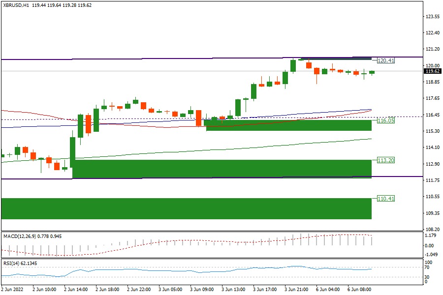Screen dimensions: 443x295
Task: Click the 123.55 value on price axis
Action: 432,17
